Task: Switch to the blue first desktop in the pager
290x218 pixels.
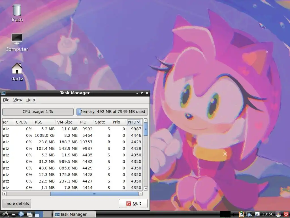Action: point(39,215)
